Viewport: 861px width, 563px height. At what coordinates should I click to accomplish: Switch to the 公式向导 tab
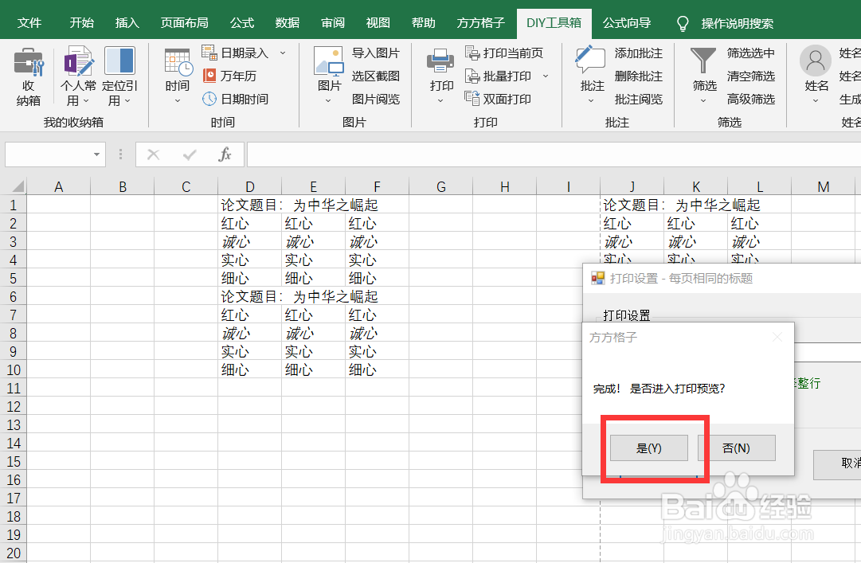tap(627, 23)
